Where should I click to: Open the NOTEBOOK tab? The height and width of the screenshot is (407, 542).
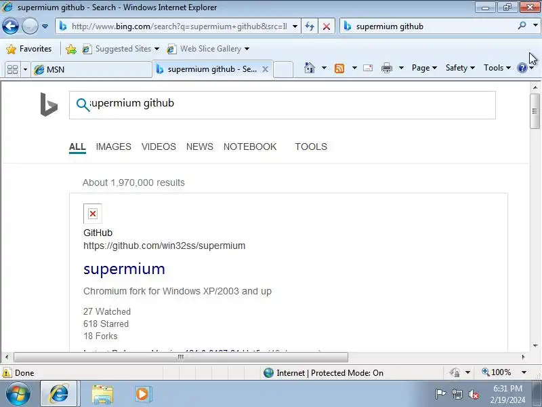point(250,147)
